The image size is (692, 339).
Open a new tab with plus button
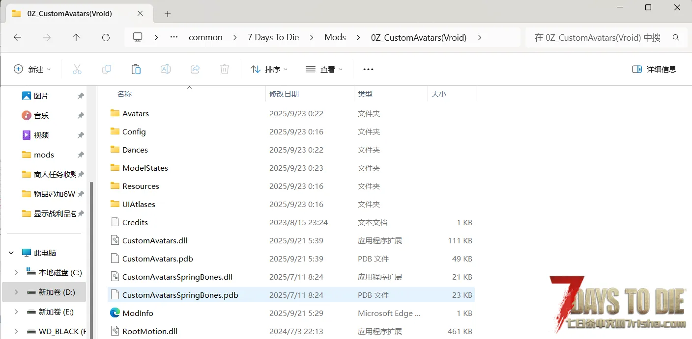click(168, 14)
